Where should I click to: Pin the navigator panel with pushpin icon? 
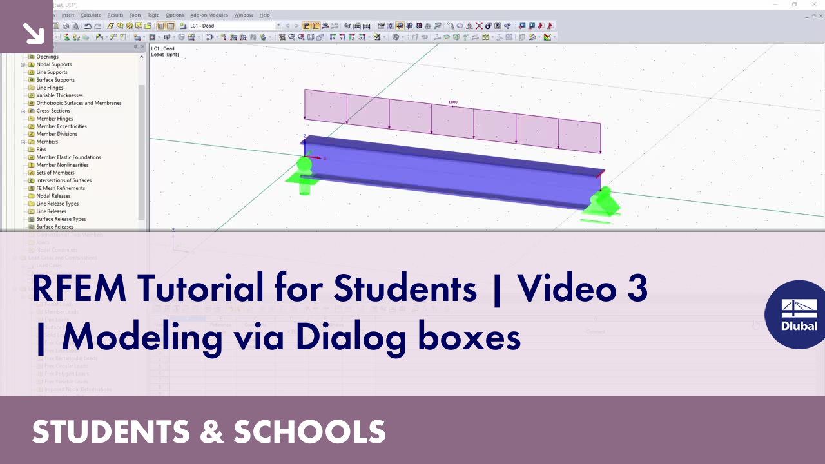click(135, 47)
